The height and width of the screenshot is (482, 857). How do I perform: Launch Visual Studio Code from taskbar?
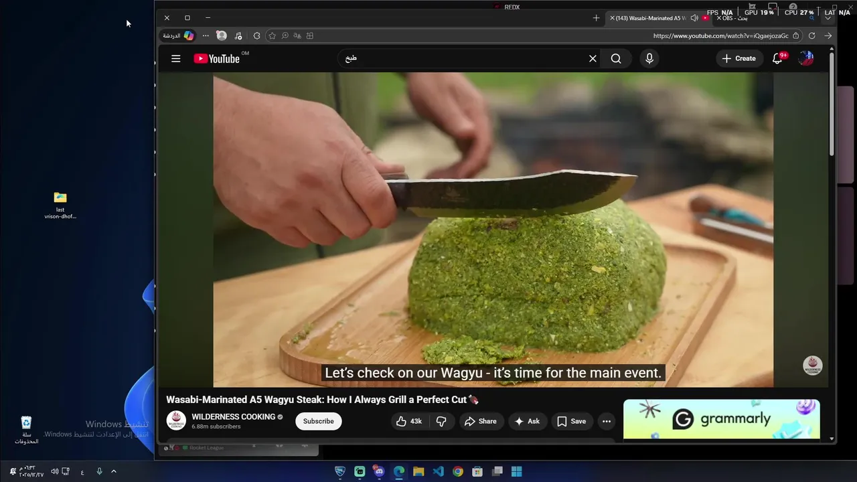coord(439,471)
